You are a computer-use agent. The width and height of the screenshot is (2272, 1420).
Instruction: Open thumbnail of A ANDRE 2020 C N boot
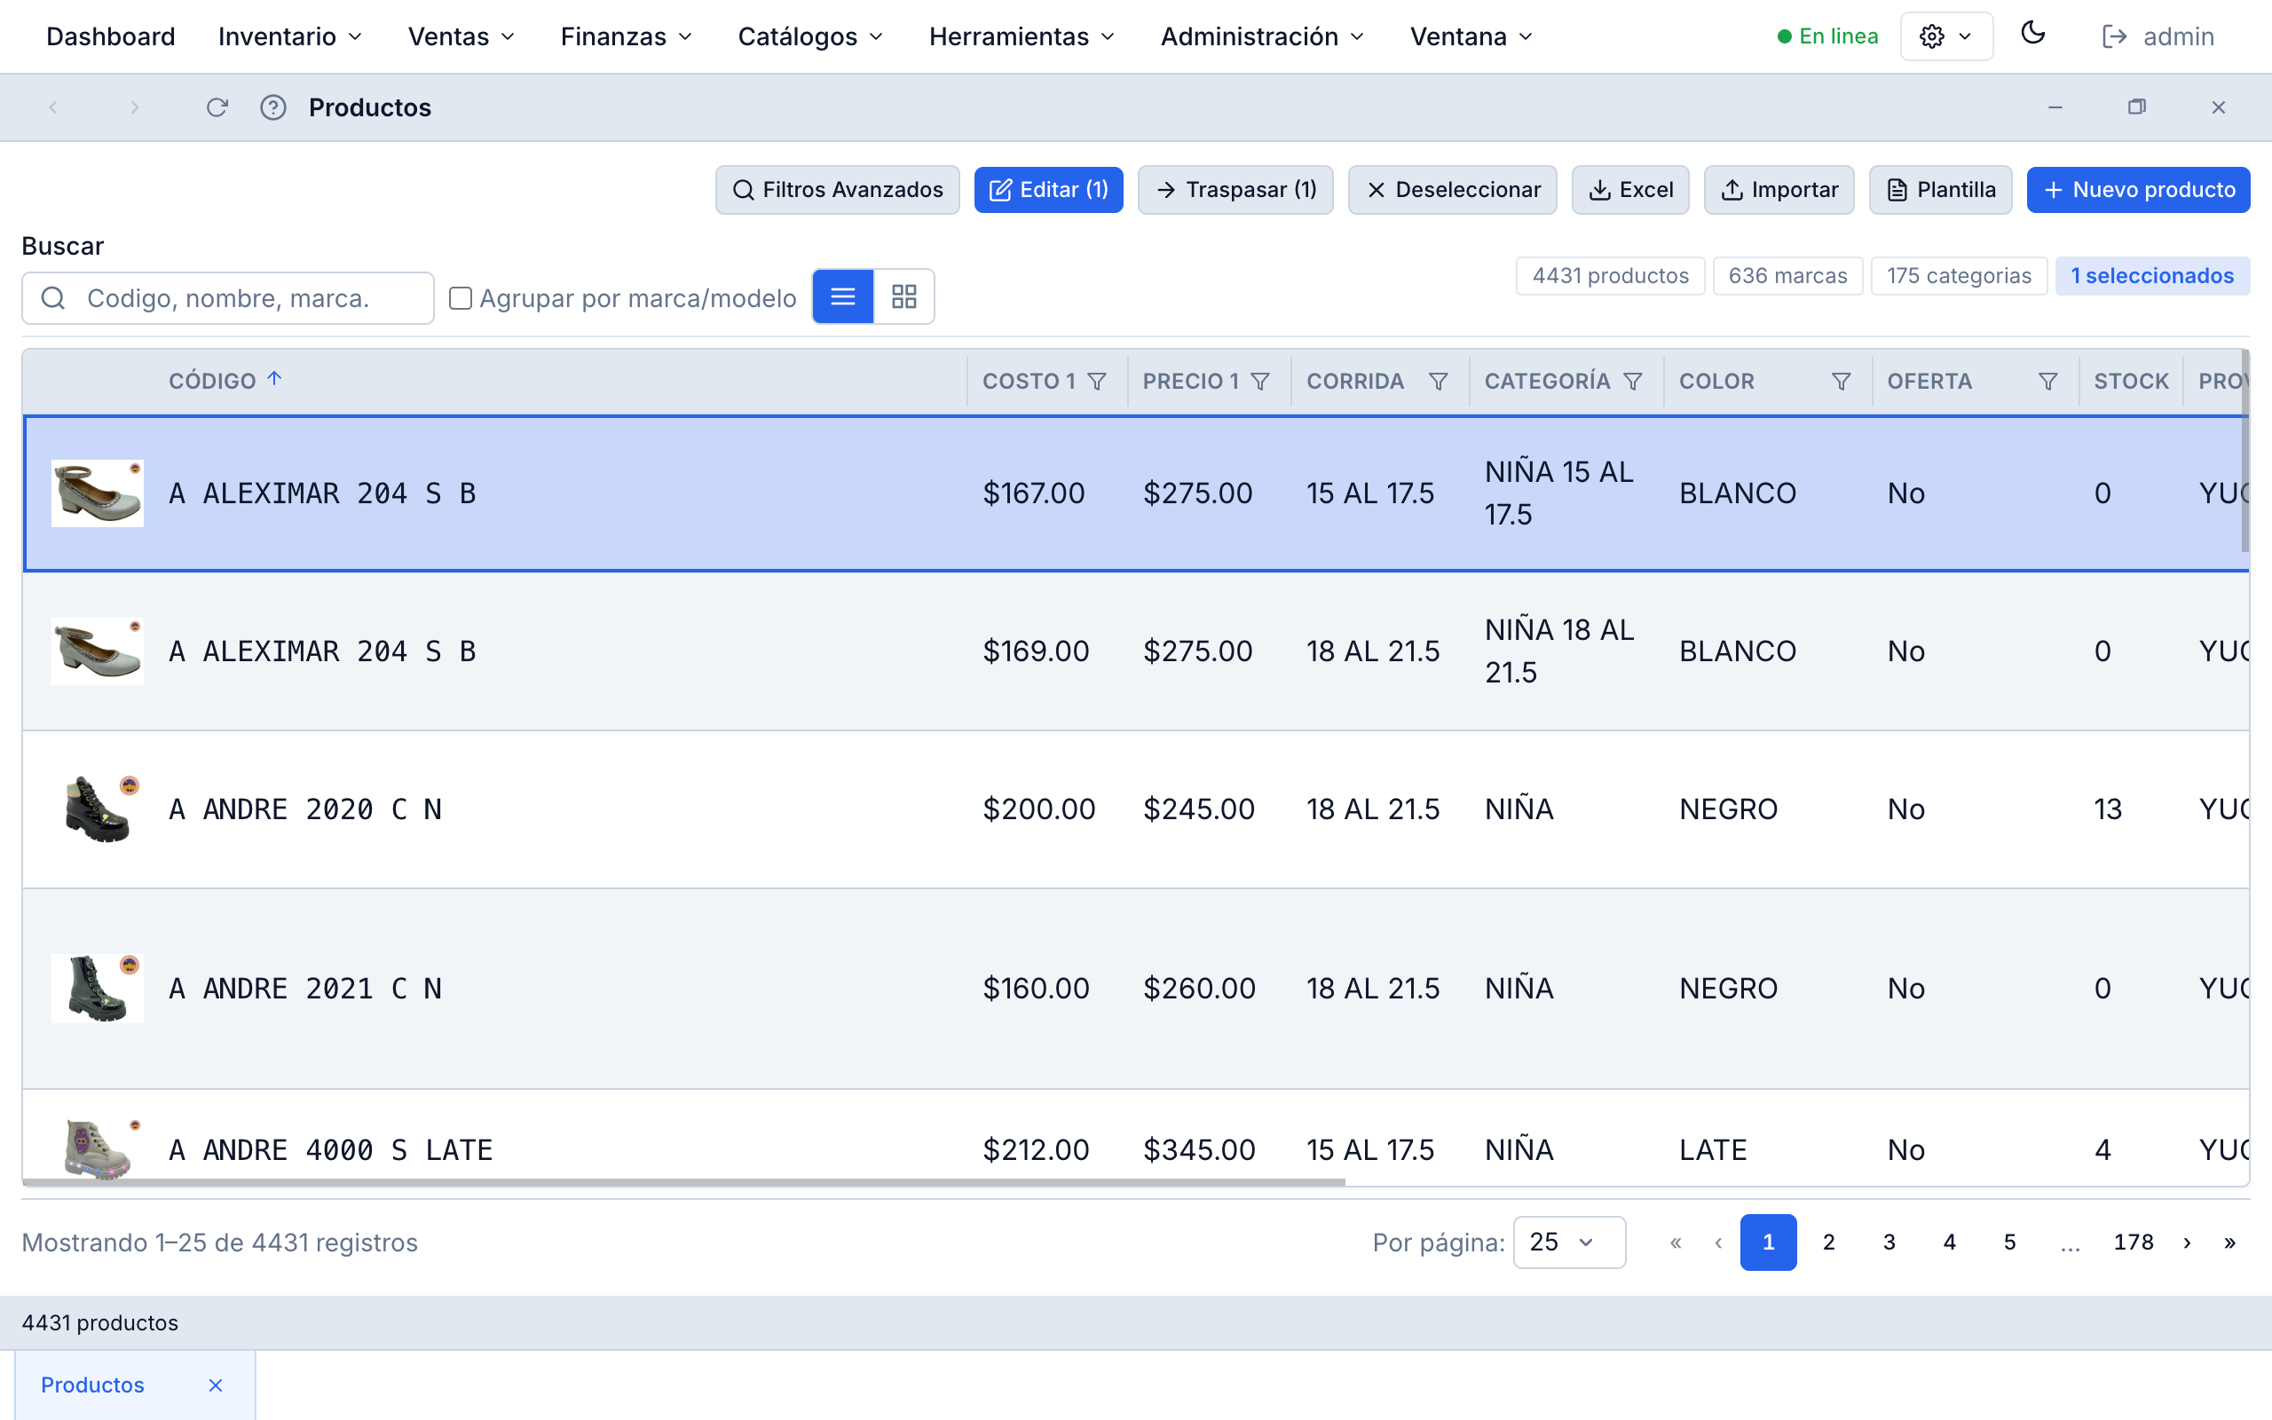tap(97, 808)
